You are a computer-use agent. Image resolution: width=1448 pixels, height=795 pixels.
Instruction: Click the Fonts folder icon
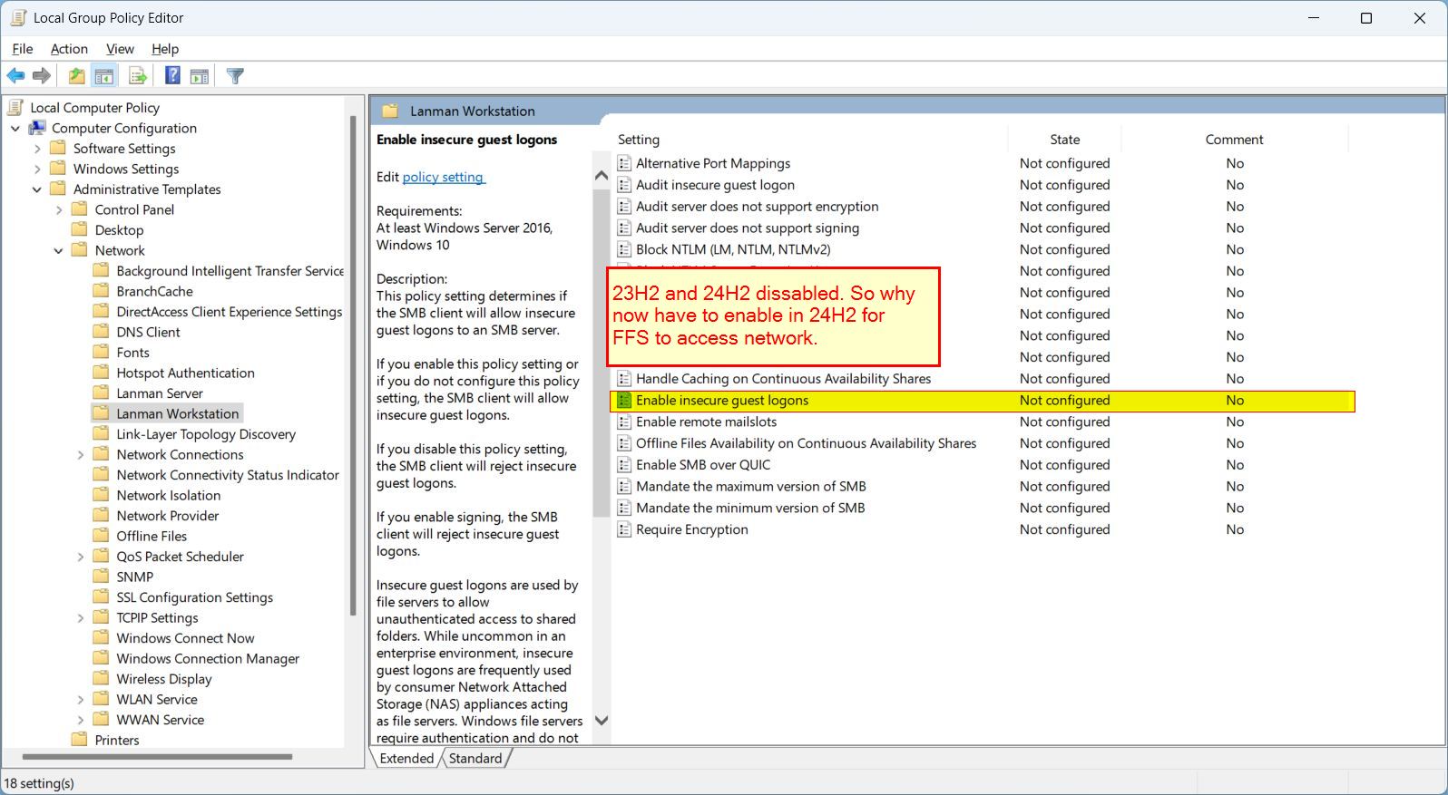(101, 352)
